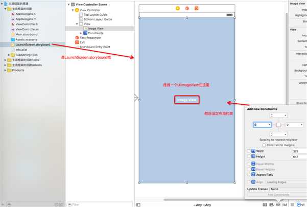This screenshot has height=207, width=307.
Task: Enable the Height constraint checkbox
Action: click(249, 156)
